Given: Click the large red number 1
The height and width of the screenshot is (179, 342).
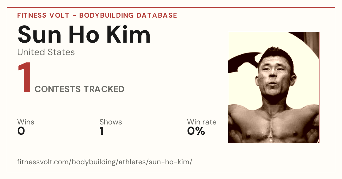Looking at the screenshot, I should pyautogui.click(x=24, y=78).
